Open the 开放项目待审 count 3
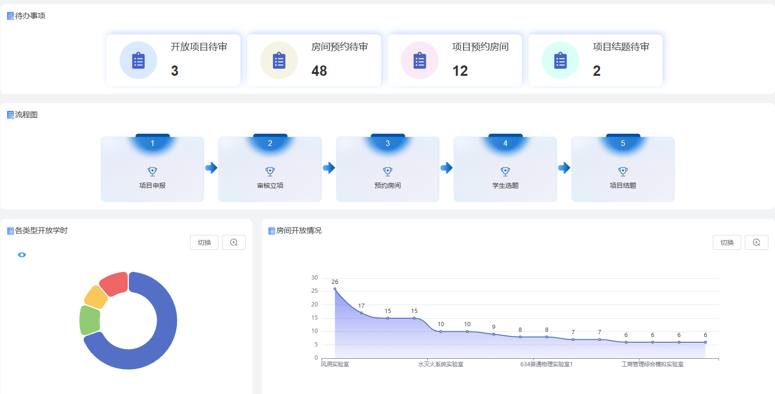Viewport: 775px width, 394px height. click(175, 71)
